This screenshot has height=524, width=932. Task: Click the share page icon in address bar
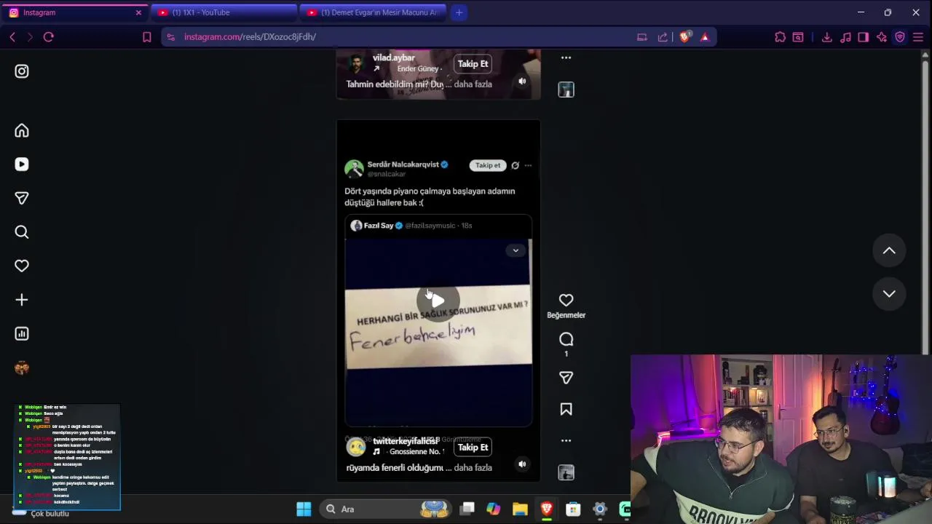point(662,36)
